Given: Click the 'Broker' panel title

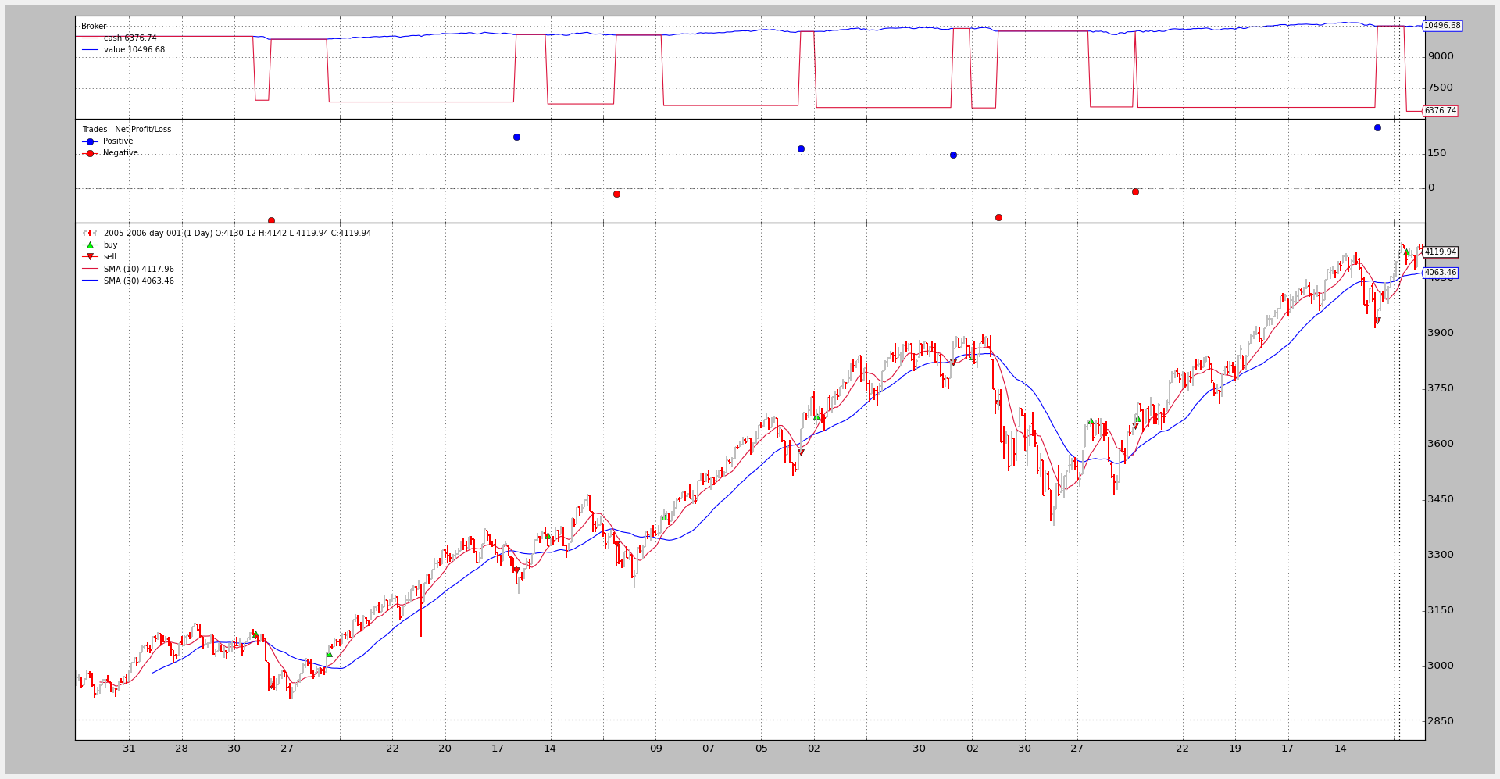Looking at the screenshot, I should pyautogui.click(x=94, y=27).
